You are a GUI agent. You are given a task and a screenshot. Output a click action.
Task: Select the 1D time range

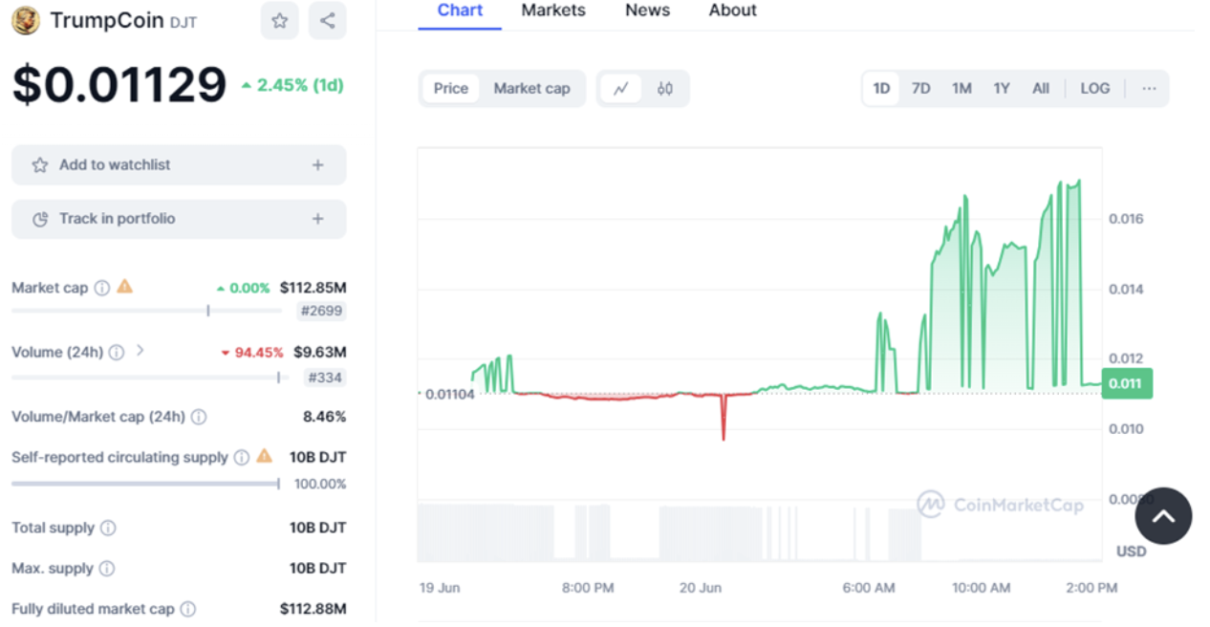[x=881, y=89]
